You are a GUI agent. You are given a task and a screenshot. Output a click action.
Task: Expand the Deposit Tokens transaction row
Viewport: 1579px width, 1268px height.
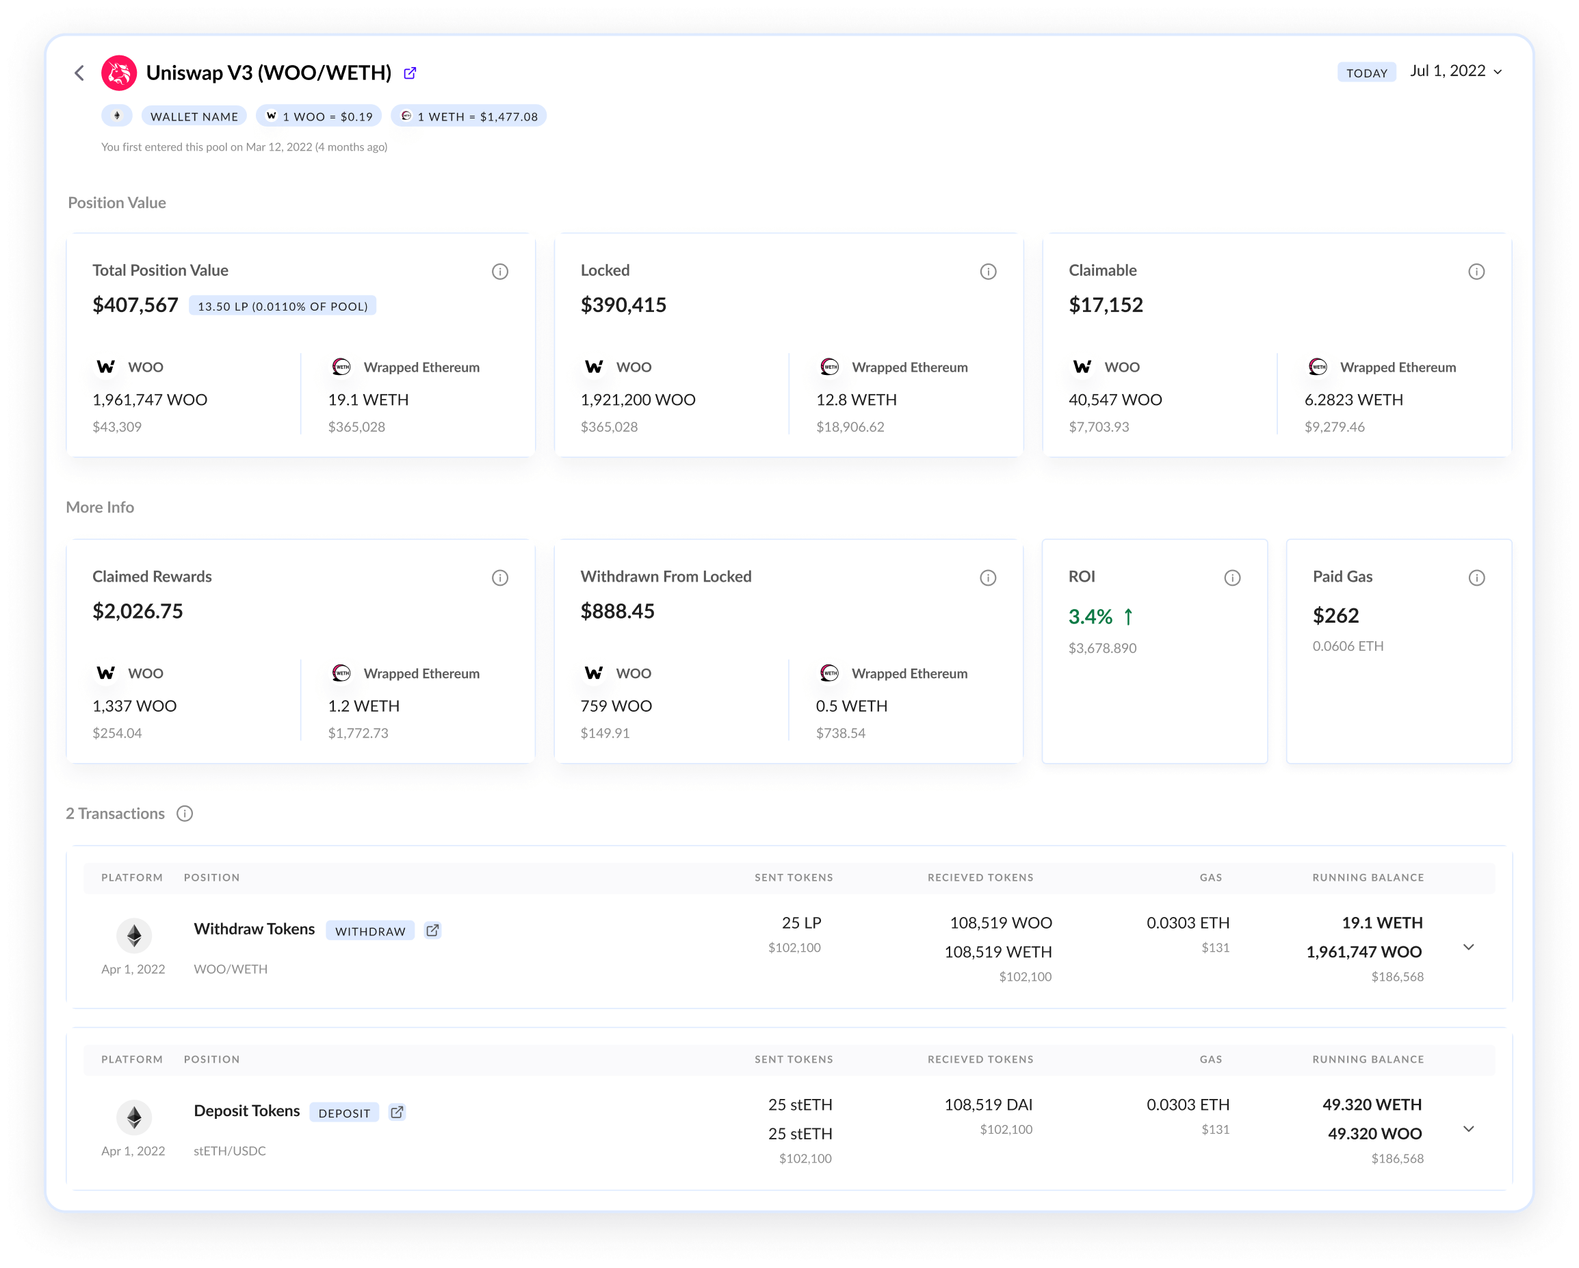[1468, 1129]
